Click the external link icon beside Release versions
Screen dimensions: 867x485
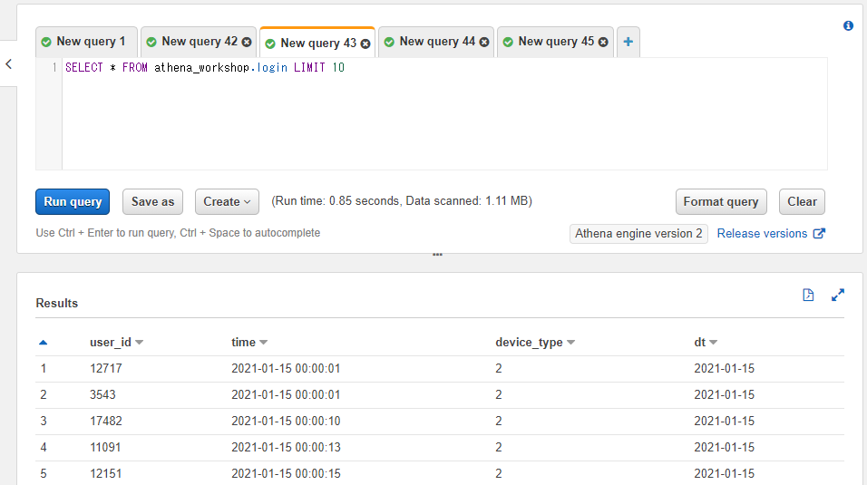click(820, 233)
